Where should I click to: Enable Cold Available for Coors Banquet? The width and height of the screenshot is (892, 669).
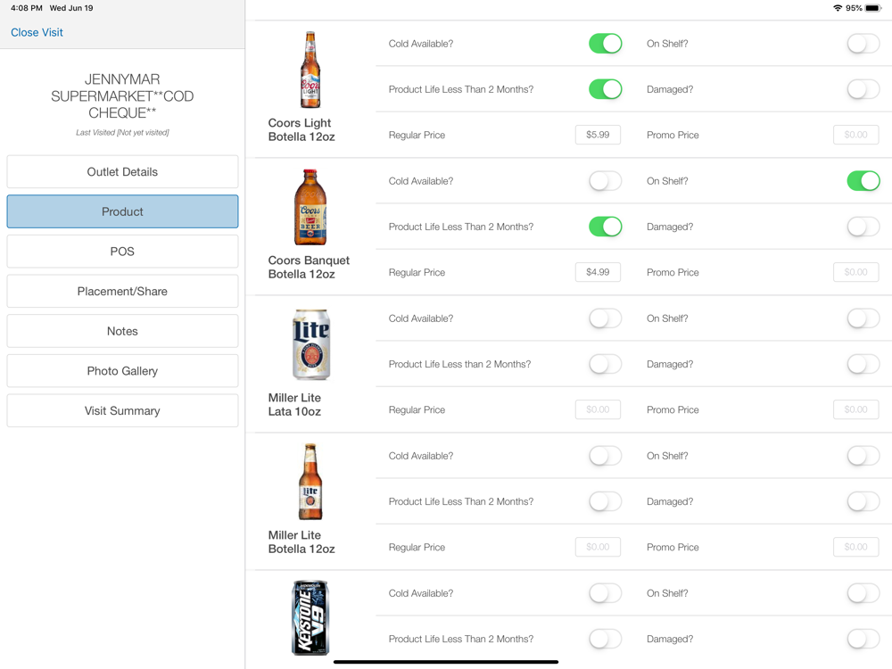pos(606,181)
